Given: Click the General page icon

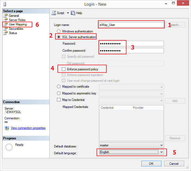Looking at the screenshot, I should 5,16.
